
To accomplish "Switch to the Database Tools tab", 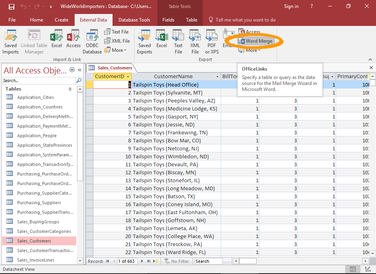I will click(x=134, y=20).
